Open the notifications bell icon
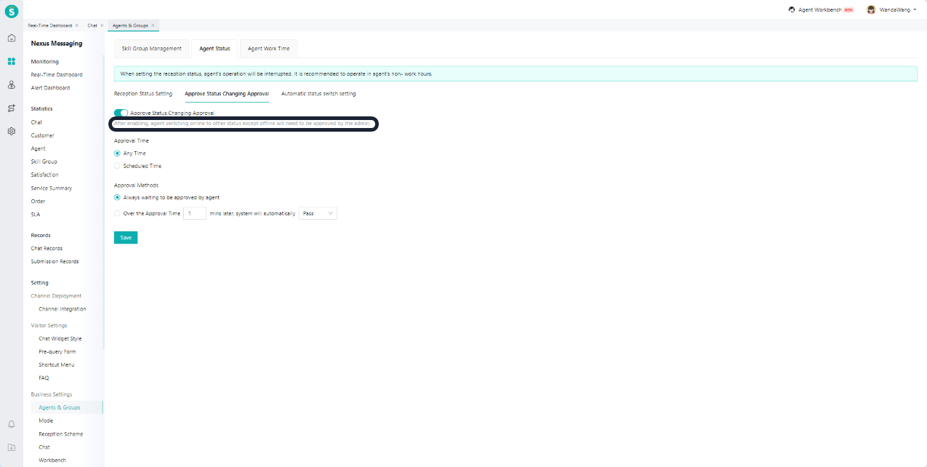Image resolution: width=927 pixels, height=467 pixels. click(x=11, y=424)
